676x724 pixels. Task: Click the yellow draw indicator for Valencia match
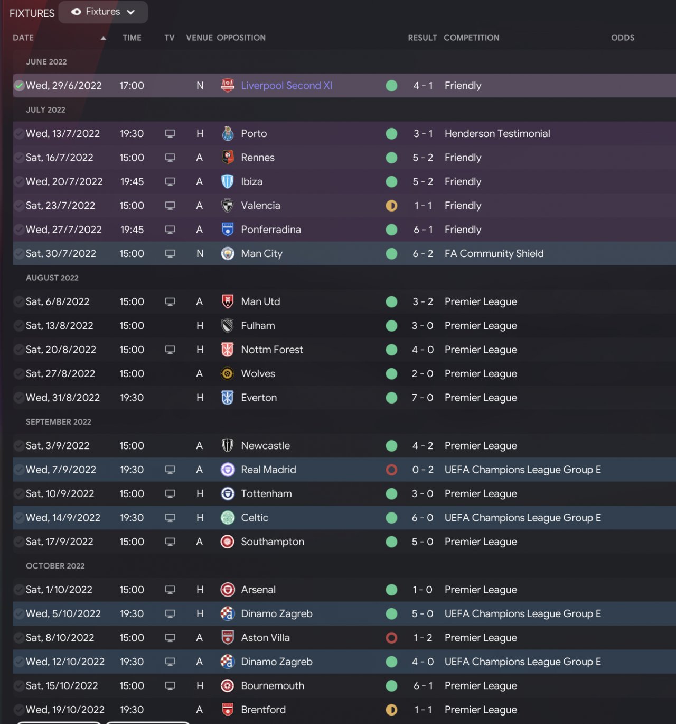[x=391, y=206]
